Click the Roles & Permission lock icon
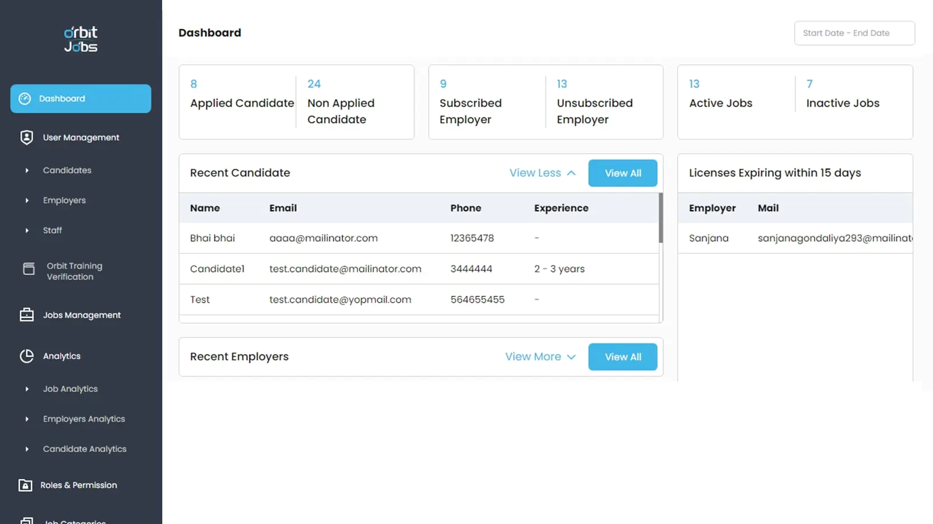Viewport: 933px width, 524px height. (25, 485)
